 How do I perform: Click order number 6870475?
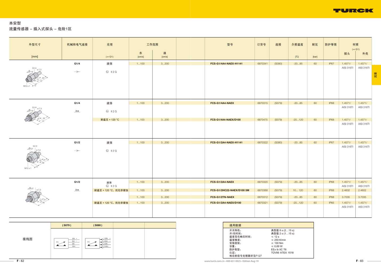coord(263,120)
